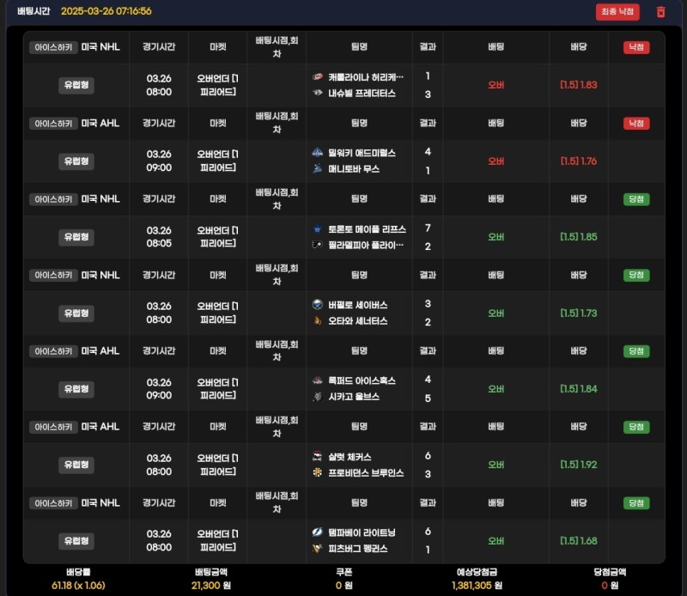Select the 1.83 odds in the Carolina row
The width and height of the screenshot is (687, 596).
pyautogui.click(x=578, y=85)
